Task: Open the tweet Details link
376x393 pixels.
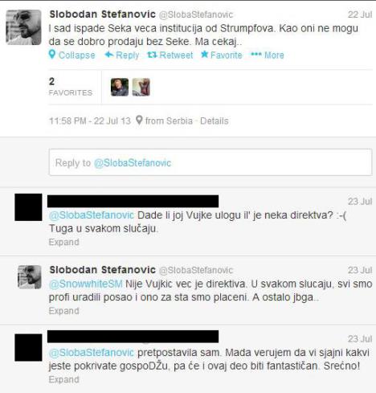Action: tap(215, 121)
